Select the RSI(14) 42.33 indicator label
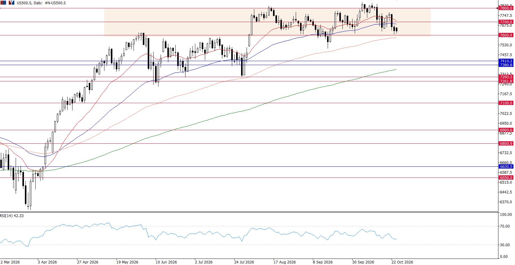Screen dimensions: 515x265 (x=12, y=216)
